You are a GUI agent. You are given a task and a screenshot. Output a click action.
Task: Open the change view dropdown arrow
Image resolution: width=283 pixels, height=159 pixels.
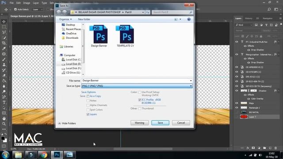coord(180,19)
